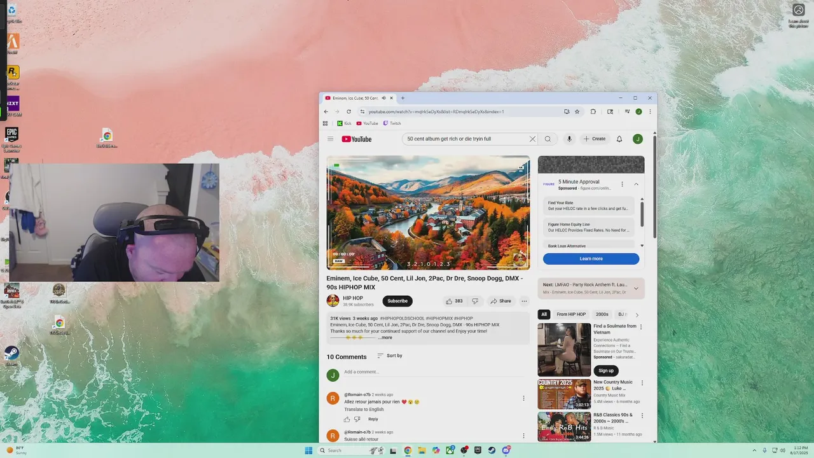Open Epic Games Launcher desktop shortcut

tap(11, 137)
